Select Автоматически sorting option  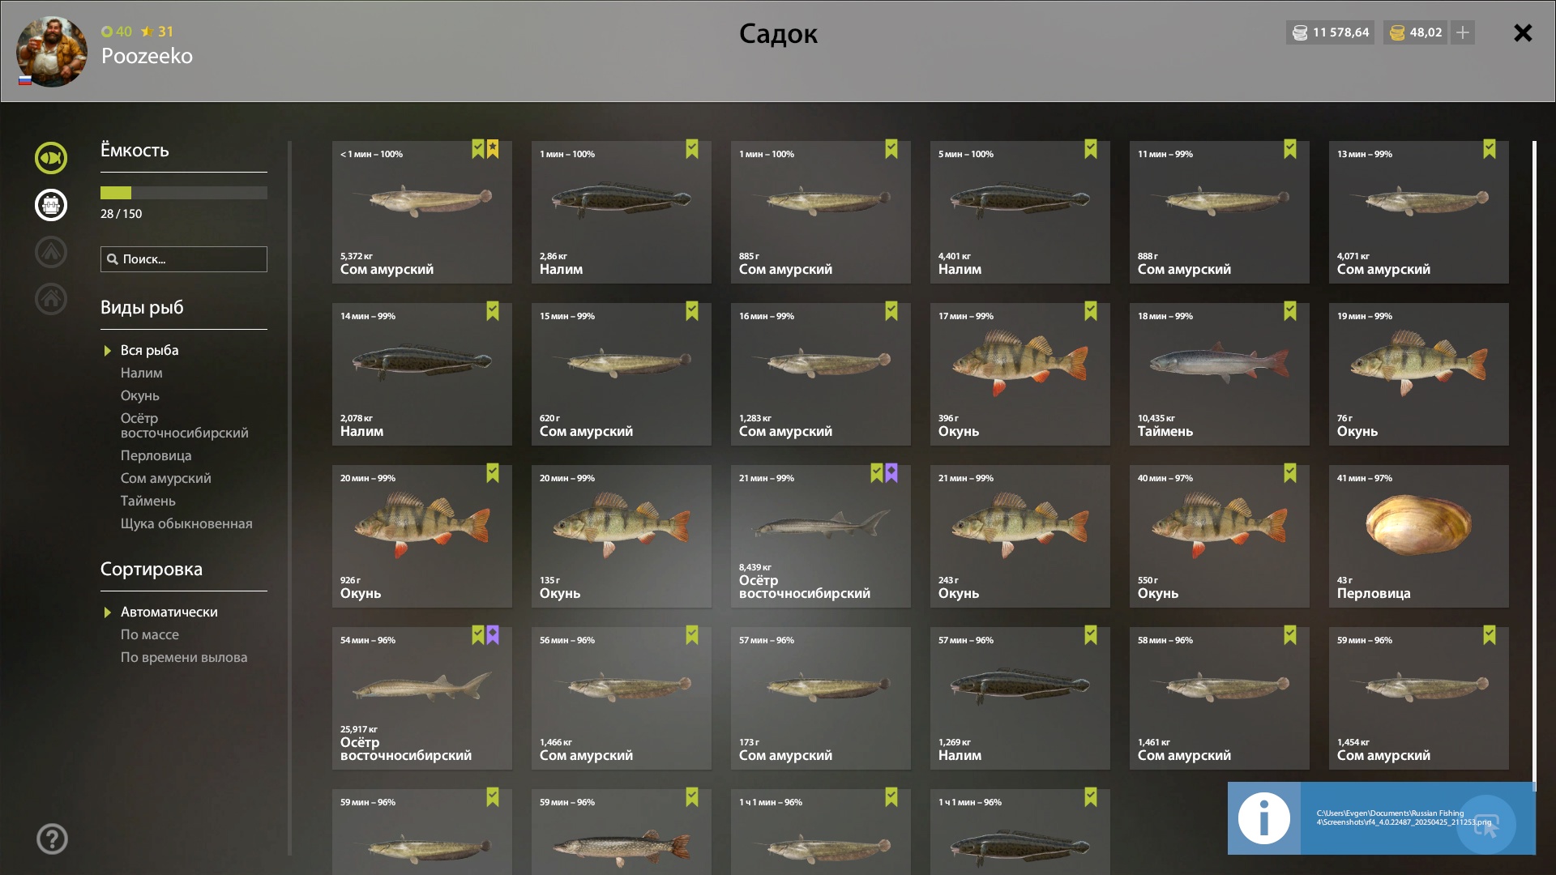point(169,612)
